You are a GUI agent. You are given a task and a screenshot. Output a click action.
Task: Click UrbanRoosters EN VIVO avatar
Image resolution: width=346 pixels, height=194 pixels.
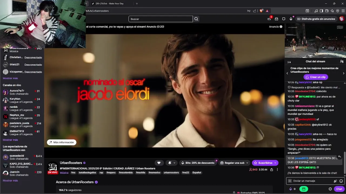[53, 168]
